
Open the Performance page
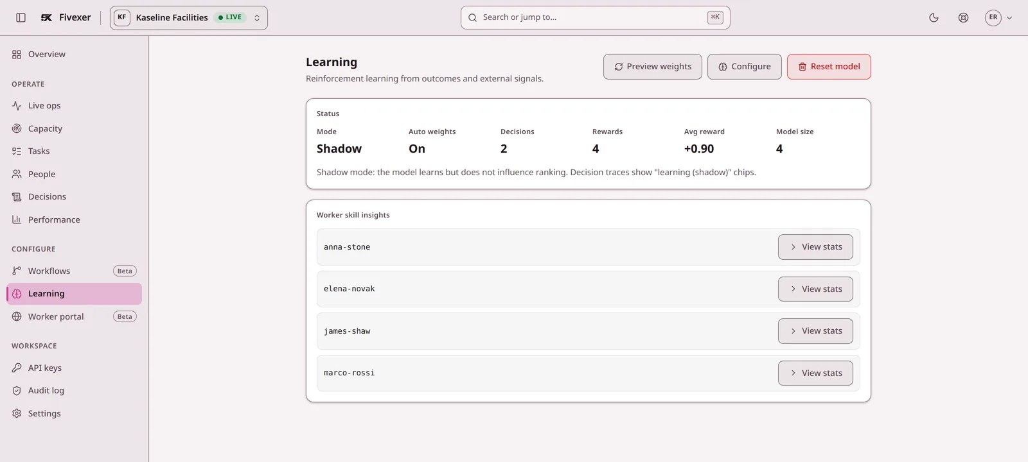click(x=74, y=219)
